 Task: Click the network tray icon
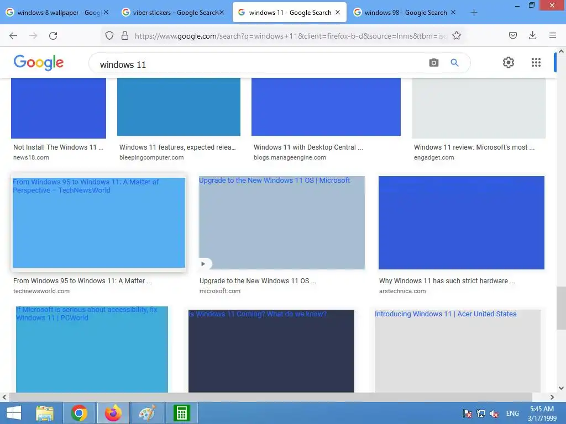pos(481,413)
